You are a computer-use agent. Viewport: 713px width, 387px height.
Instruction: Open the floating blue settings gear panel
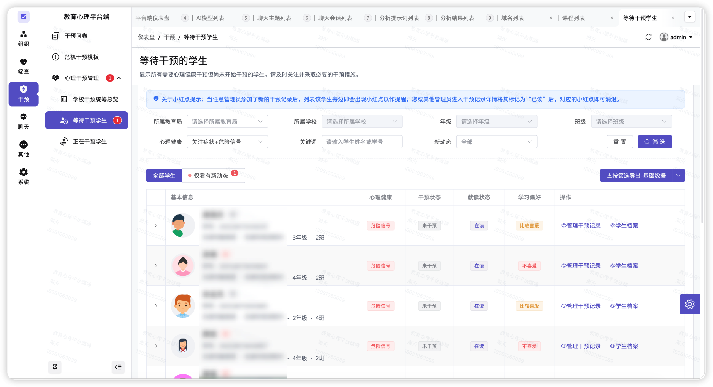click(689, 304)
